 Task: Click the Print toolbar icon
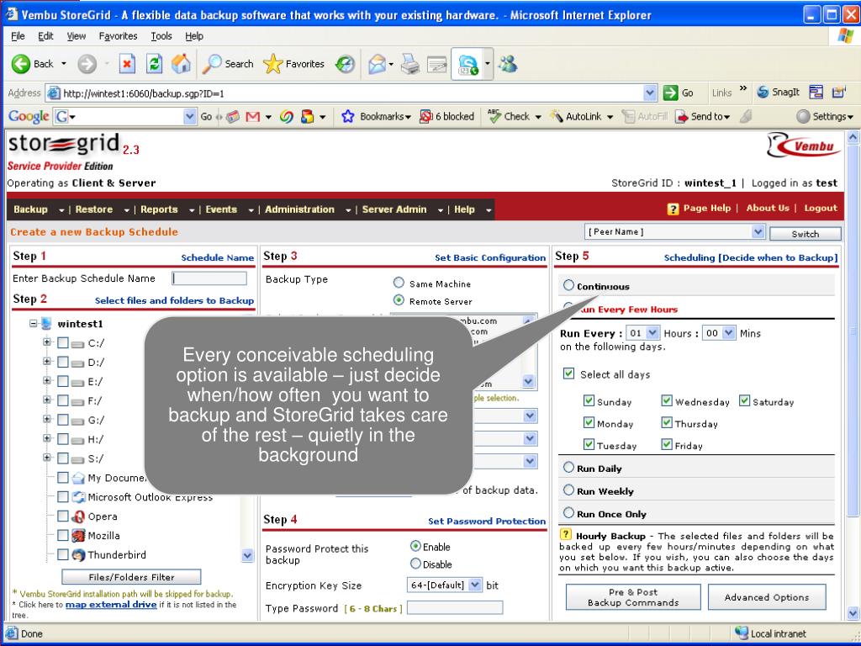click(409, 64)
